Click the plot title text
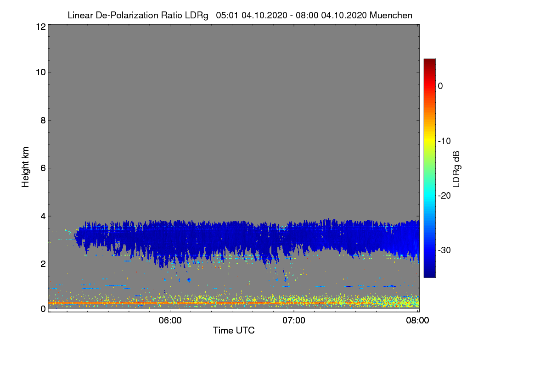 pos(240,15)
